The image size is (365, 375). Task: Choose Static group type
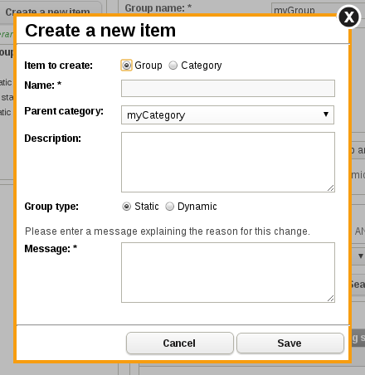(x=126, y=207)
